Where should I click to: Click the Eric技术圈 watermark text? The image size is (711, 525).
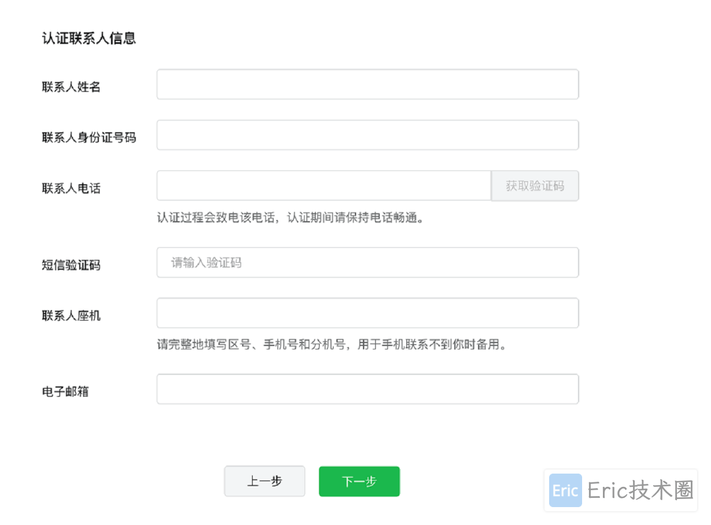click(x=640, y=490)
